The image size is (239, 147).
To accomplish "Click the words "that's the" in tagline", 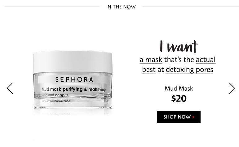I will pyautogui.click(x=179, y=60).
